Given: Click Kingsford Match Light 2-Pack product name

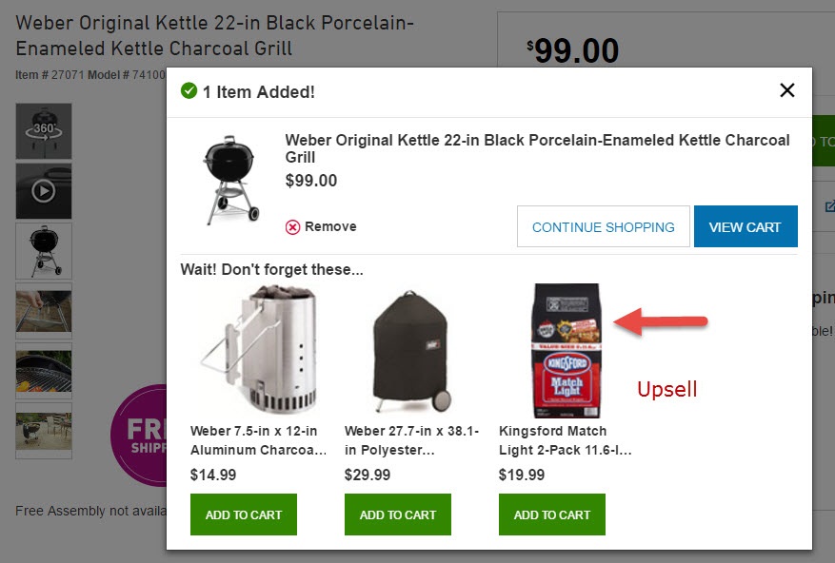Looking at the screenshot, I should pos(565,440).
